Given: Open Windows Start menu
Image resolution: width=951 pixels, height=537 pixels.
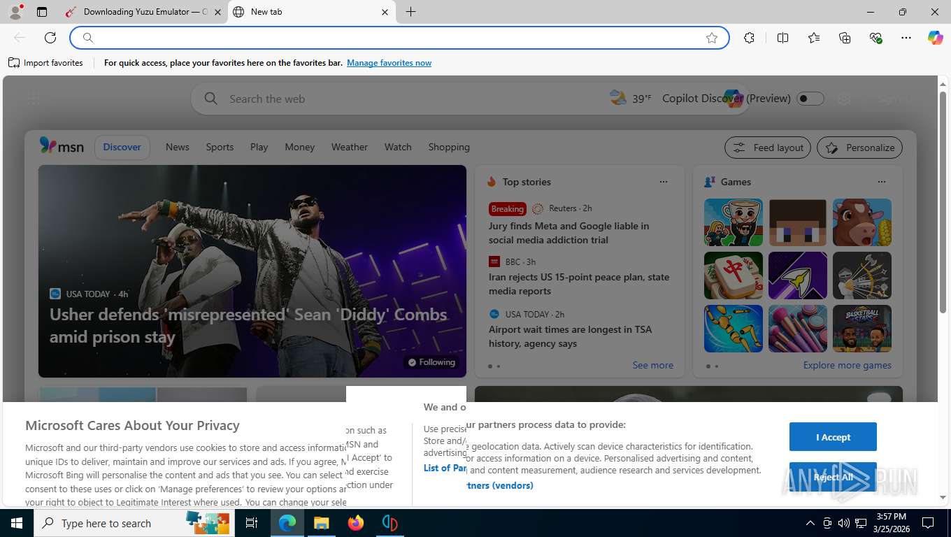Looking at the screenshot, I should [16, 523].
